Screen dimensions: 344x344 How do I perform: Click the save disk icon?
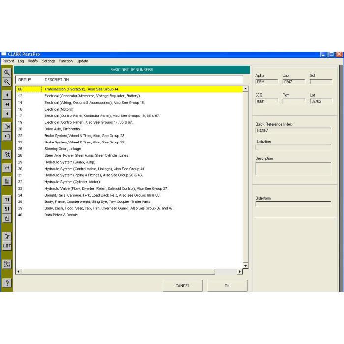click(7, 181)
